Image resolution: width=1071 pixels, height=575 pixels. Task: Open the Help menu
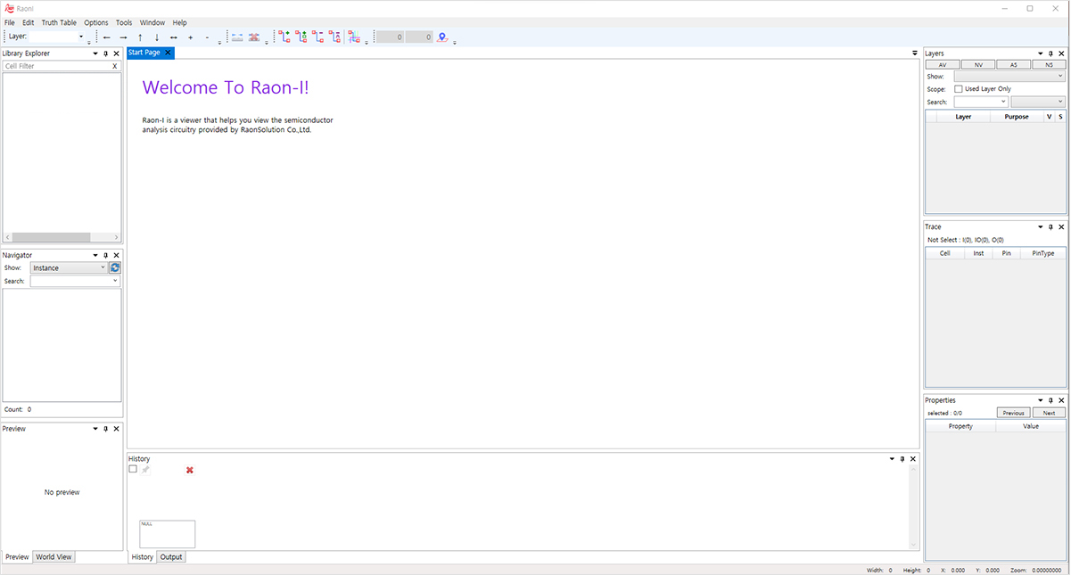click(x=180, y=22)
